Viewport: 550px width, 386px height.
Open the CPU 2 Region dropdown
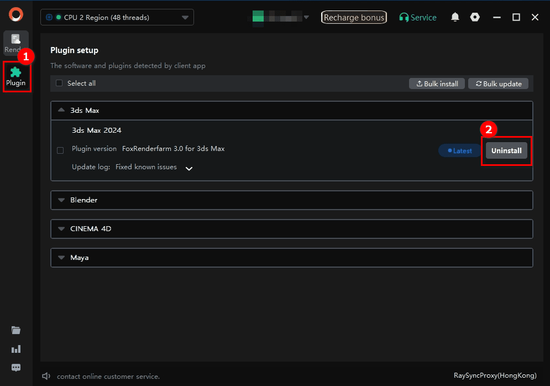pos(117,17)
